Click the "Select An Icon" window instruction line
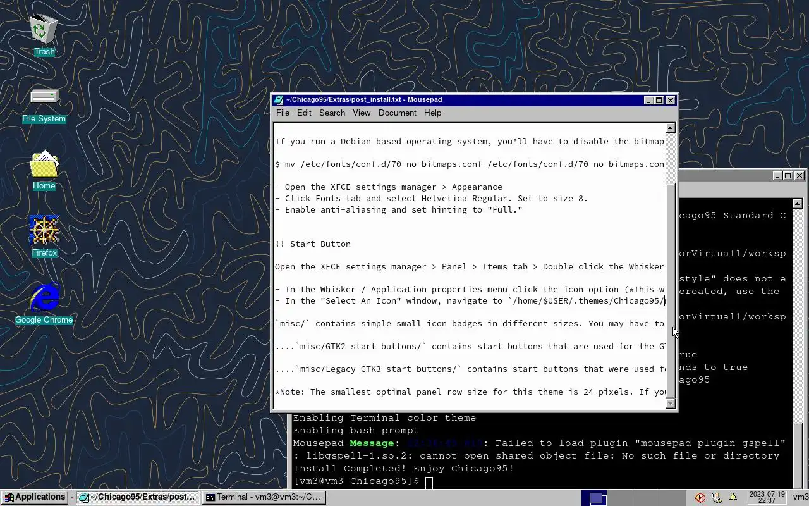The height and width of the screenshot is (506, 809). [x=470, y=300]
